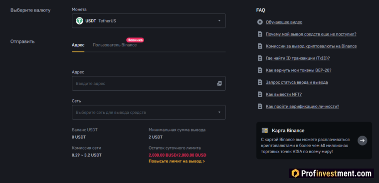Select the Адрес tab
Screen dimensions: 379x183
coord(78,45)
